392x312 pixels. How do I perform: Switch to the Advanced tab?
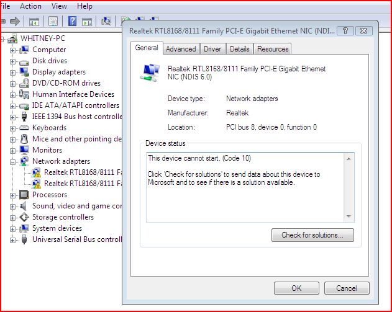pos(181,49)
